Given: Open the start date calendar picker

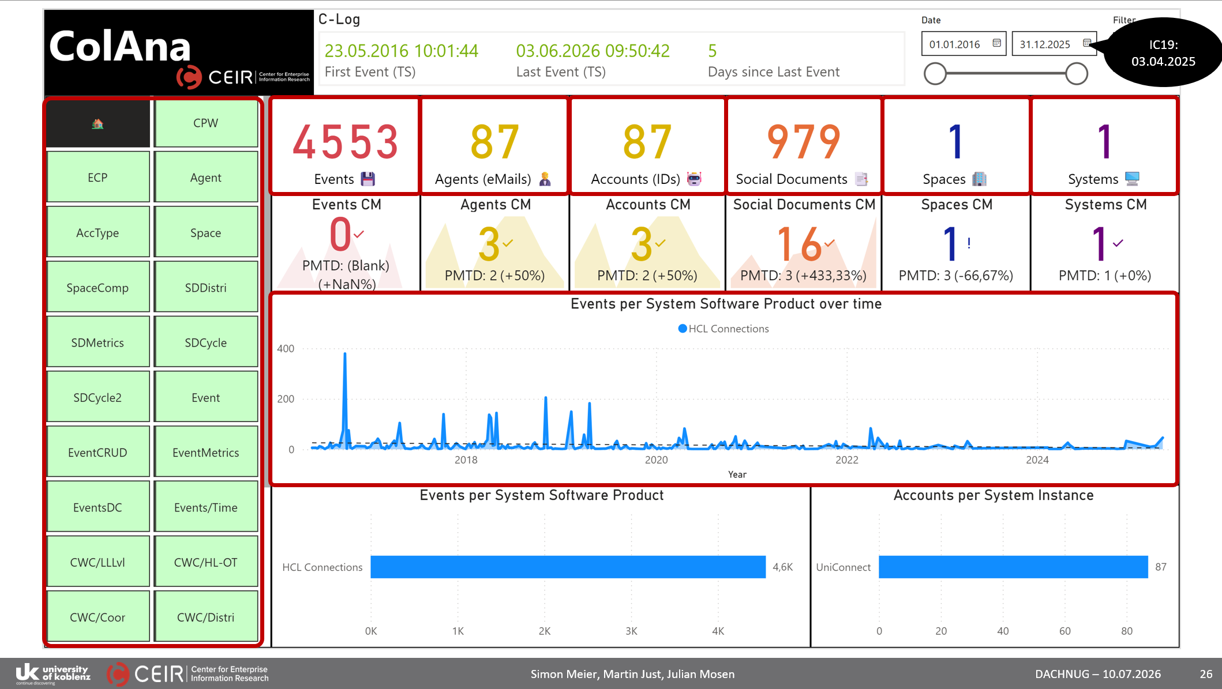Looking at the screenshot, I should click(x=996, y=43).
